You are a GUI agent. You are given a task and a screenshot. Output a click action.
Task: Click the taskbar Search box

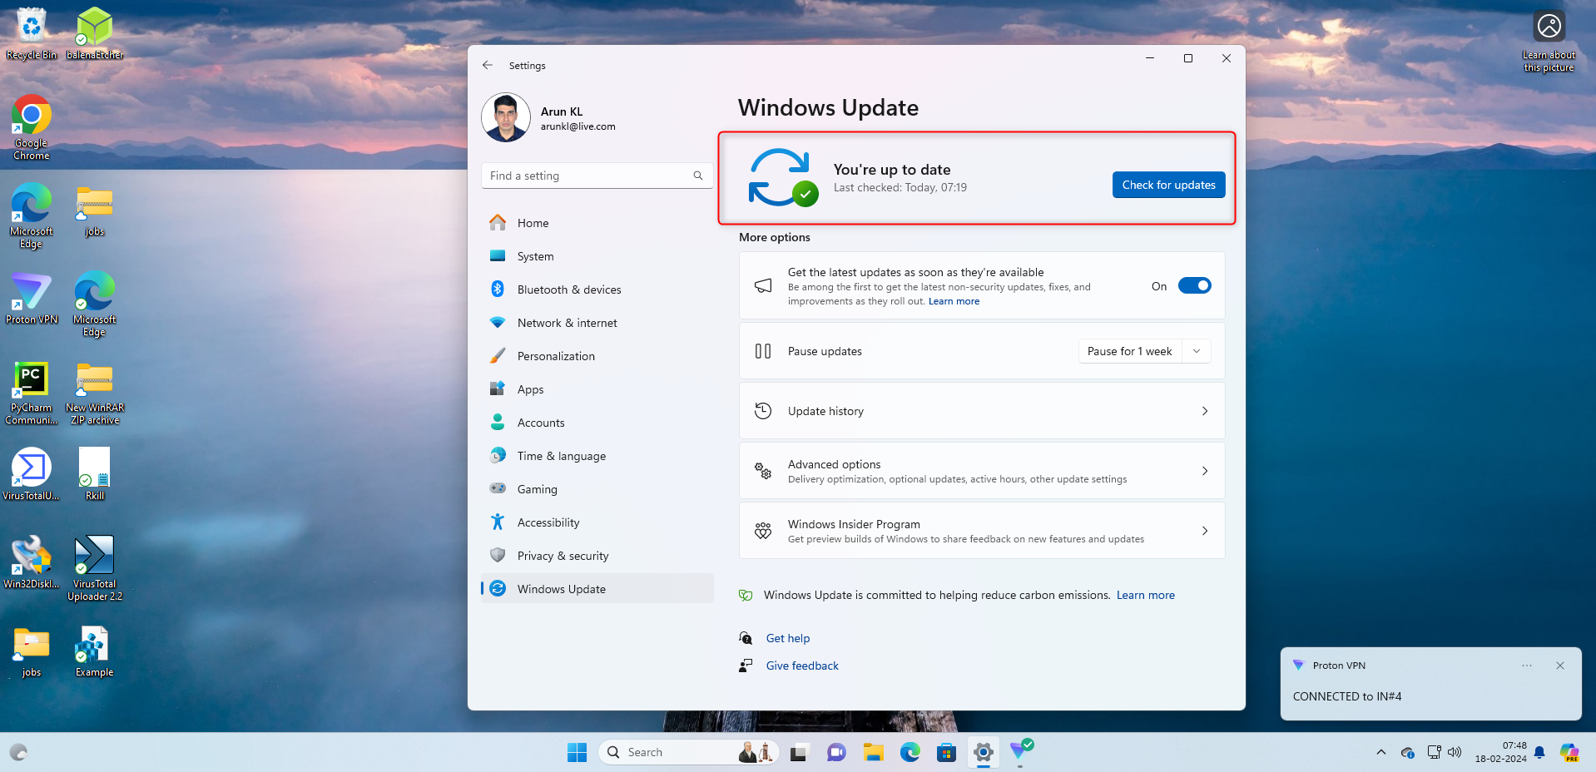689,752
